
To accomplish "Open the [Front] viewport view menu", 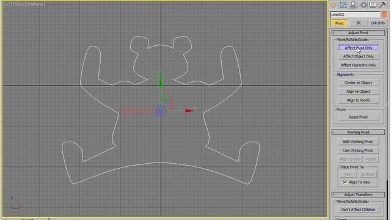I will pyautogui.click(x=17, y=4).
